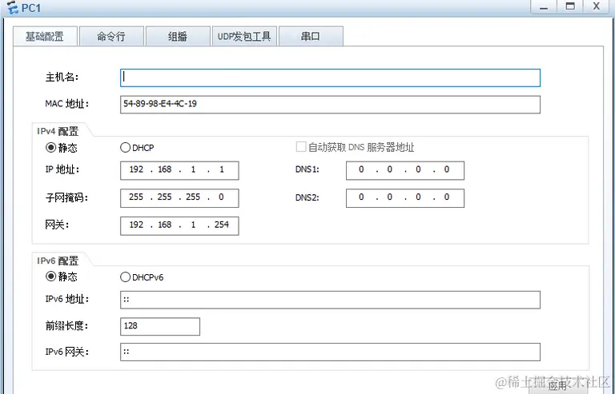Select the DHCP radio button
The image size is (615, 394).
[125, 148]
